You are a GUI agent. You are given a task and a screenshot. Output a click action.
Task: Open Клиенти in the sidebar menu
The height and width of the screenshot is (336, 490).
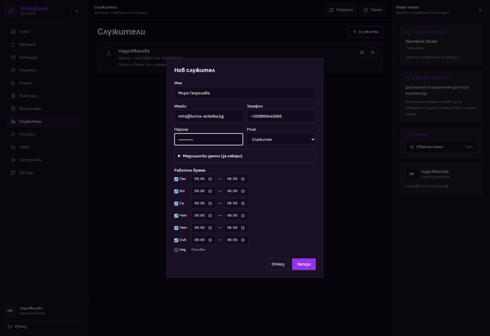[28, 70]
